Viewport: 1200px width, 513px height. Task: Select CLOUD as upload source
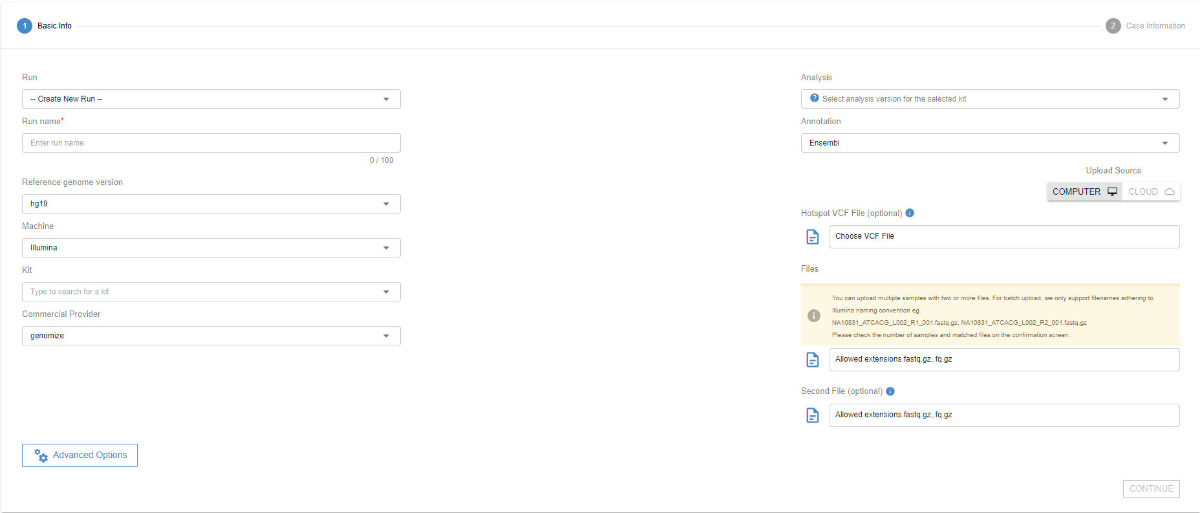(x=1152, y=191)
